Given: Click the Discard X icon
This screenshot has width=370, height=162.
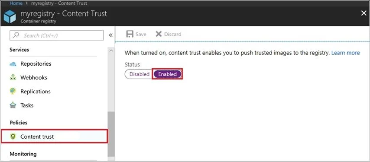Looking at the screenshot, I should (x=159, y=34).
